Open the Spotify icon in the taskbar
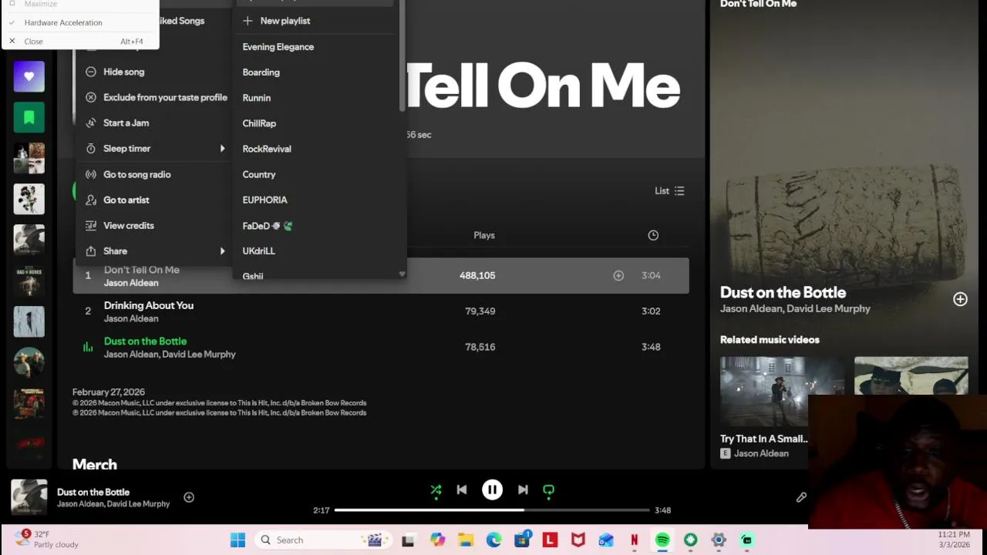Image resolution: width=987 pixels, height=555 pixels. [662, 540]
